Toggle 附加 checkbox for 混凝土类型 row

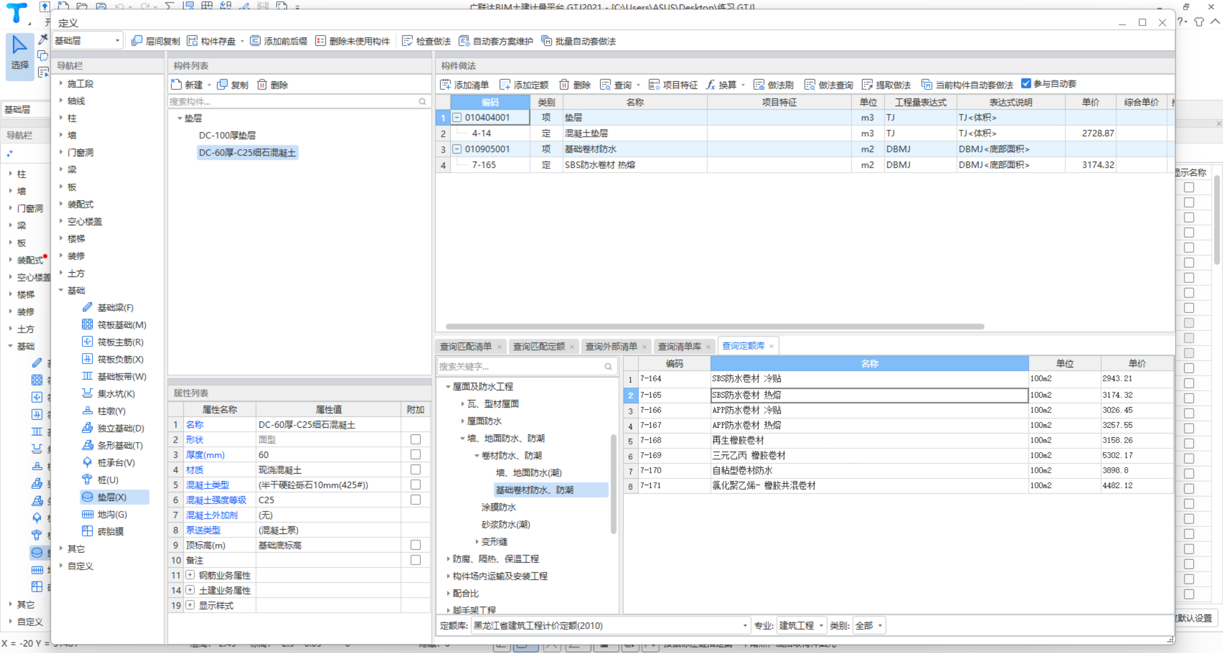coord(416,485)
